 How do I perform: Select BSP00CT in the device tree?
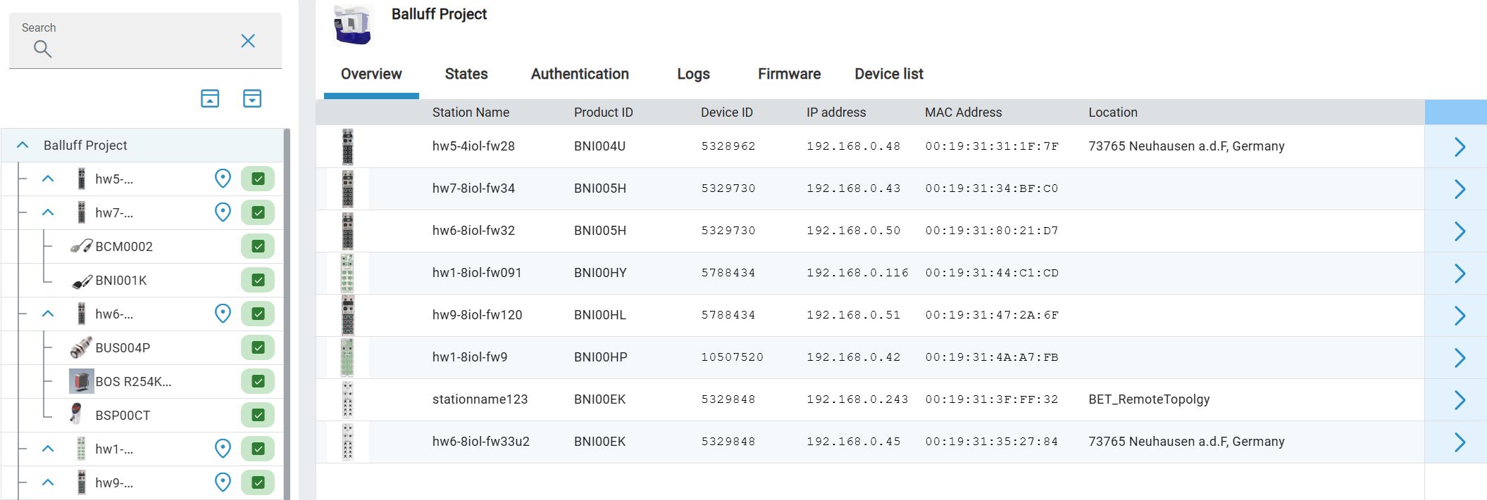click(x=123, y=415)
